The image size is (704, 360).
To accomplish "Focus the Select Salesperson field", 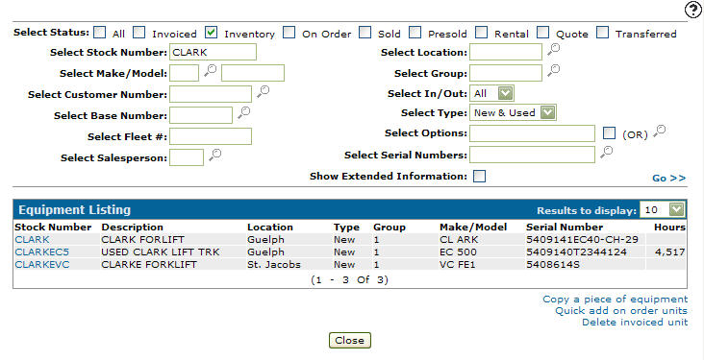I will pyautogui.click(x=187, y=157).
